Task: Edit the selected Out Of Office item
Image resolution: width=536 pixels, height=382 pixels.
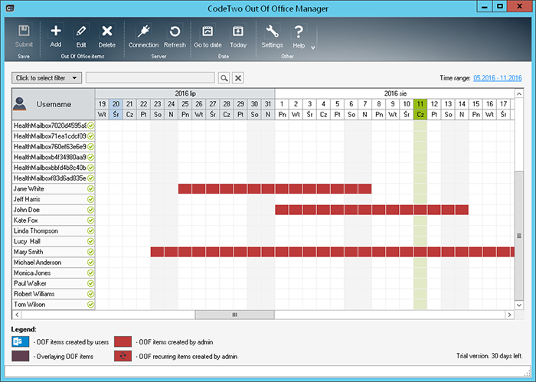Action: tap(81, 35)
